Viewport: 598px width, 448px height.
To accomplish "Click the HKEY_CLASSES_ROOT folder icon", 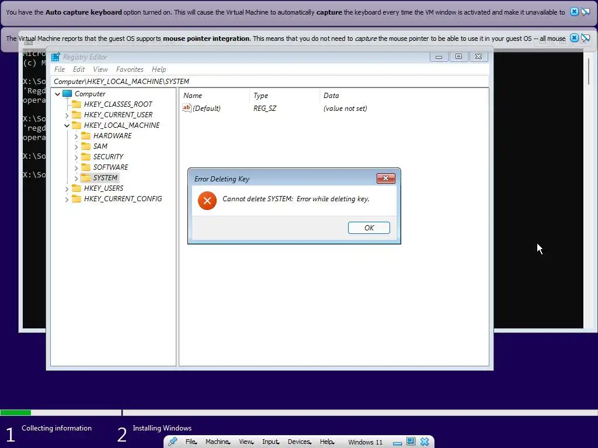I will click(77, 104).
